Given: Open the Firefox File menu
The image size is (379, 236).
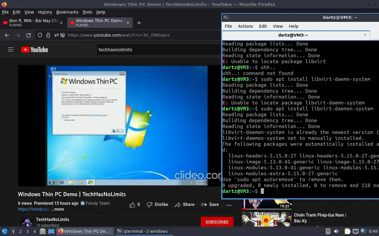Looking at the screenshot, I should click(5, 12).
